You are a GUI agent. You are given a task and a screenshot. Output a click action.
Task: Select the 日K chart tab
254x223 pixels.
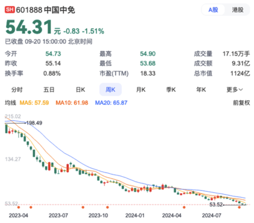pos(81,90)
